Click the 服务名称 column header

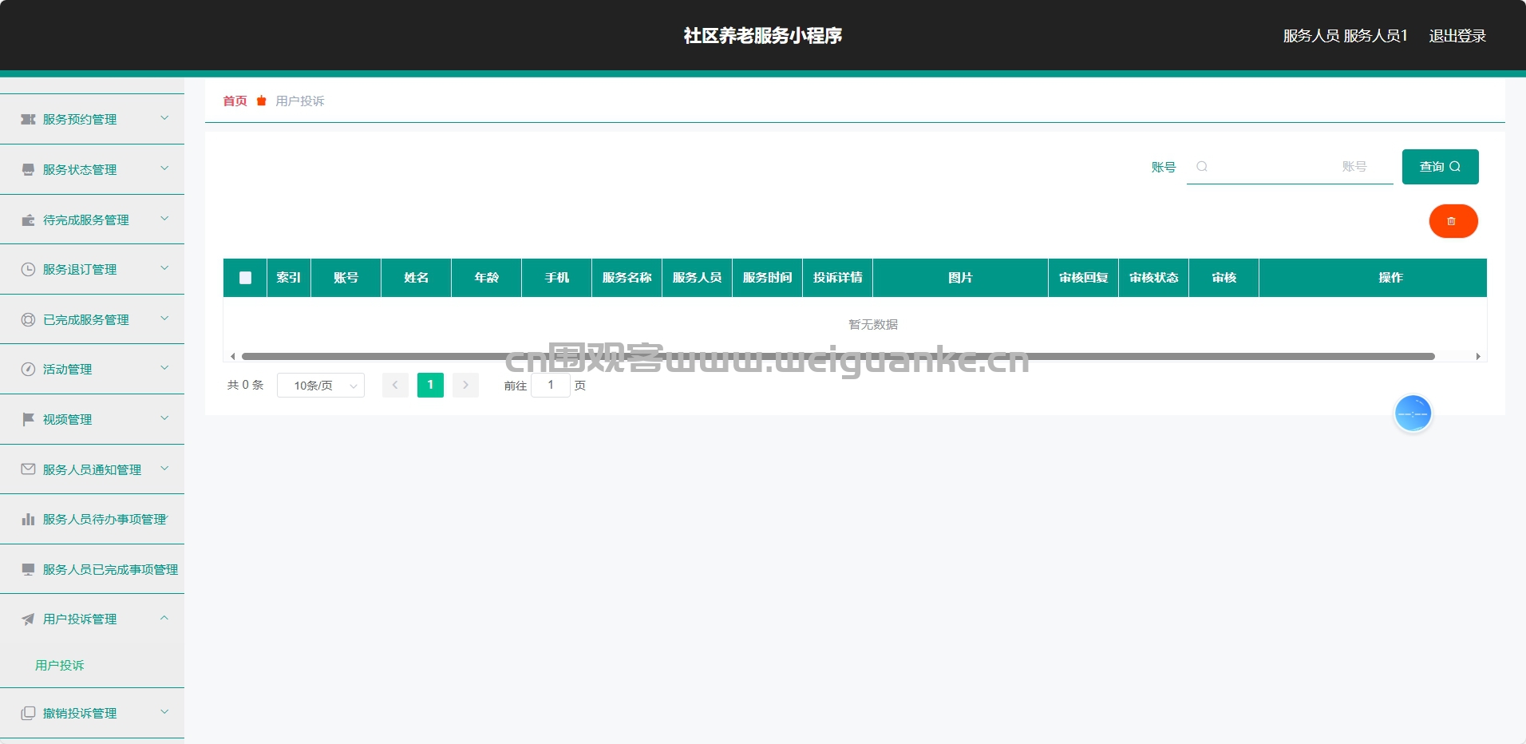coord(627,278)
